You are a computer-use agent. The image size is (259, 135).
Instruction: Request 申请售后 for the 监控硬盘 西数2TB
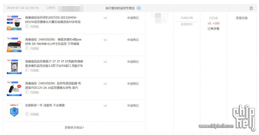[133, 62]
